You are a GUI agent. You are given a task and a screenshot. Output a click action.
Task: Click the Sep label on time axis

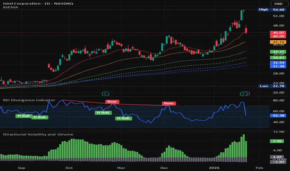pyautogui.click(x=21, y=168)
